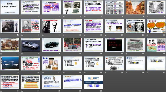Select the title slide thumbnail numbered 1

coord(10,7)
